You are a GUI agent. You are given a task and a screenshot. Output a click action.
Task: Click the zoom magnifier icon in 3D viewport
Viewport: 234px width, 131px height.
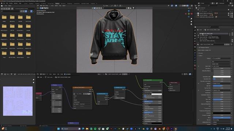[191, 19]
